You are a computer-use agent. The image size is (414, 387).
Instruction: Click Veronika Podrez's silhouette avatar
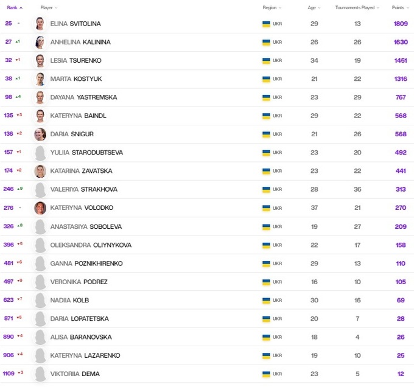click(40, 282)
